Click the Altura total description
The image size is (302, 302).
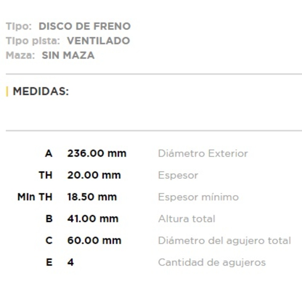186,219
